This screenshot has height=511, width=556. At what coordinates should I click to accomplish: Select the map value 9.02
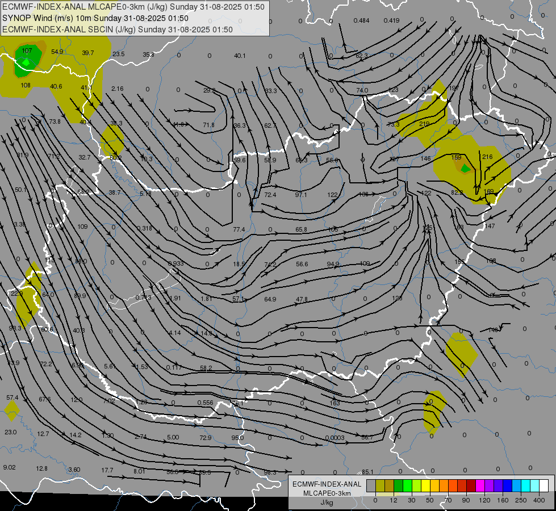point(9,467)
